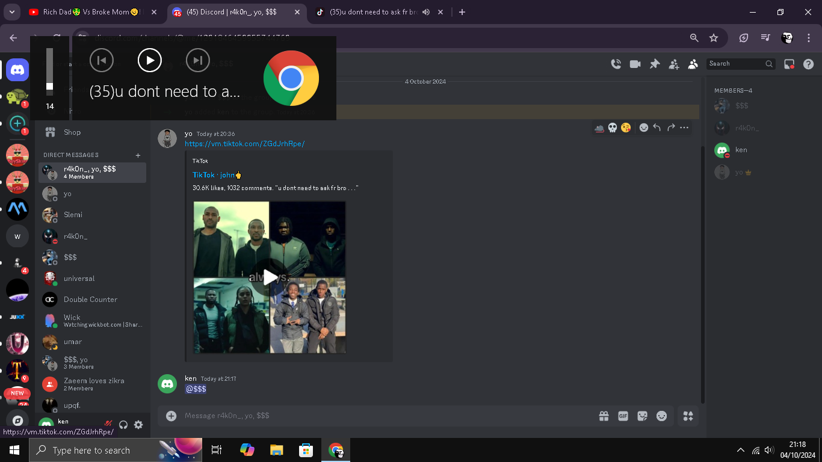Screen dimensions: 822x462
Task: Expand the Chrome tab search dropdown
Action: [x=13, y=12]
